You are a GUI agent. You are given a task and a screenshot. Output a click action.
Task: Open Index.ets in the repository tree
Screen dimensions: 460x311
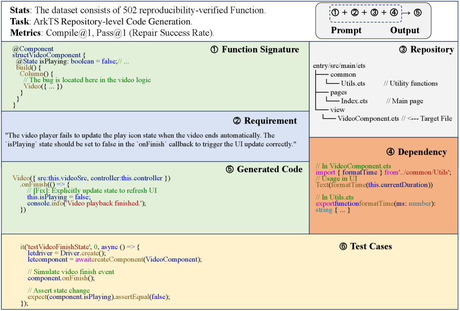click(x=354, y=101)
